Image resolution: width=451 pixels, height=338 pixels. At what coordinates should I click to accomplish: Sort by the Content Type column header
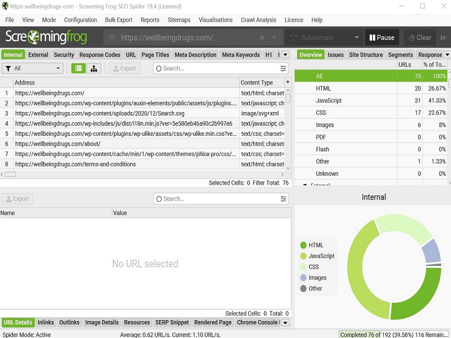point(262,82)
